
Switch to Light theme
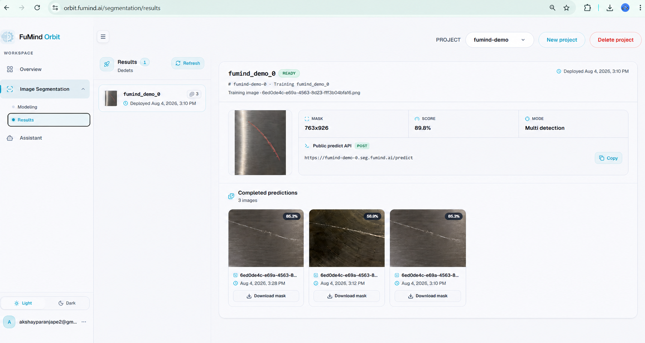coord(23,303)
